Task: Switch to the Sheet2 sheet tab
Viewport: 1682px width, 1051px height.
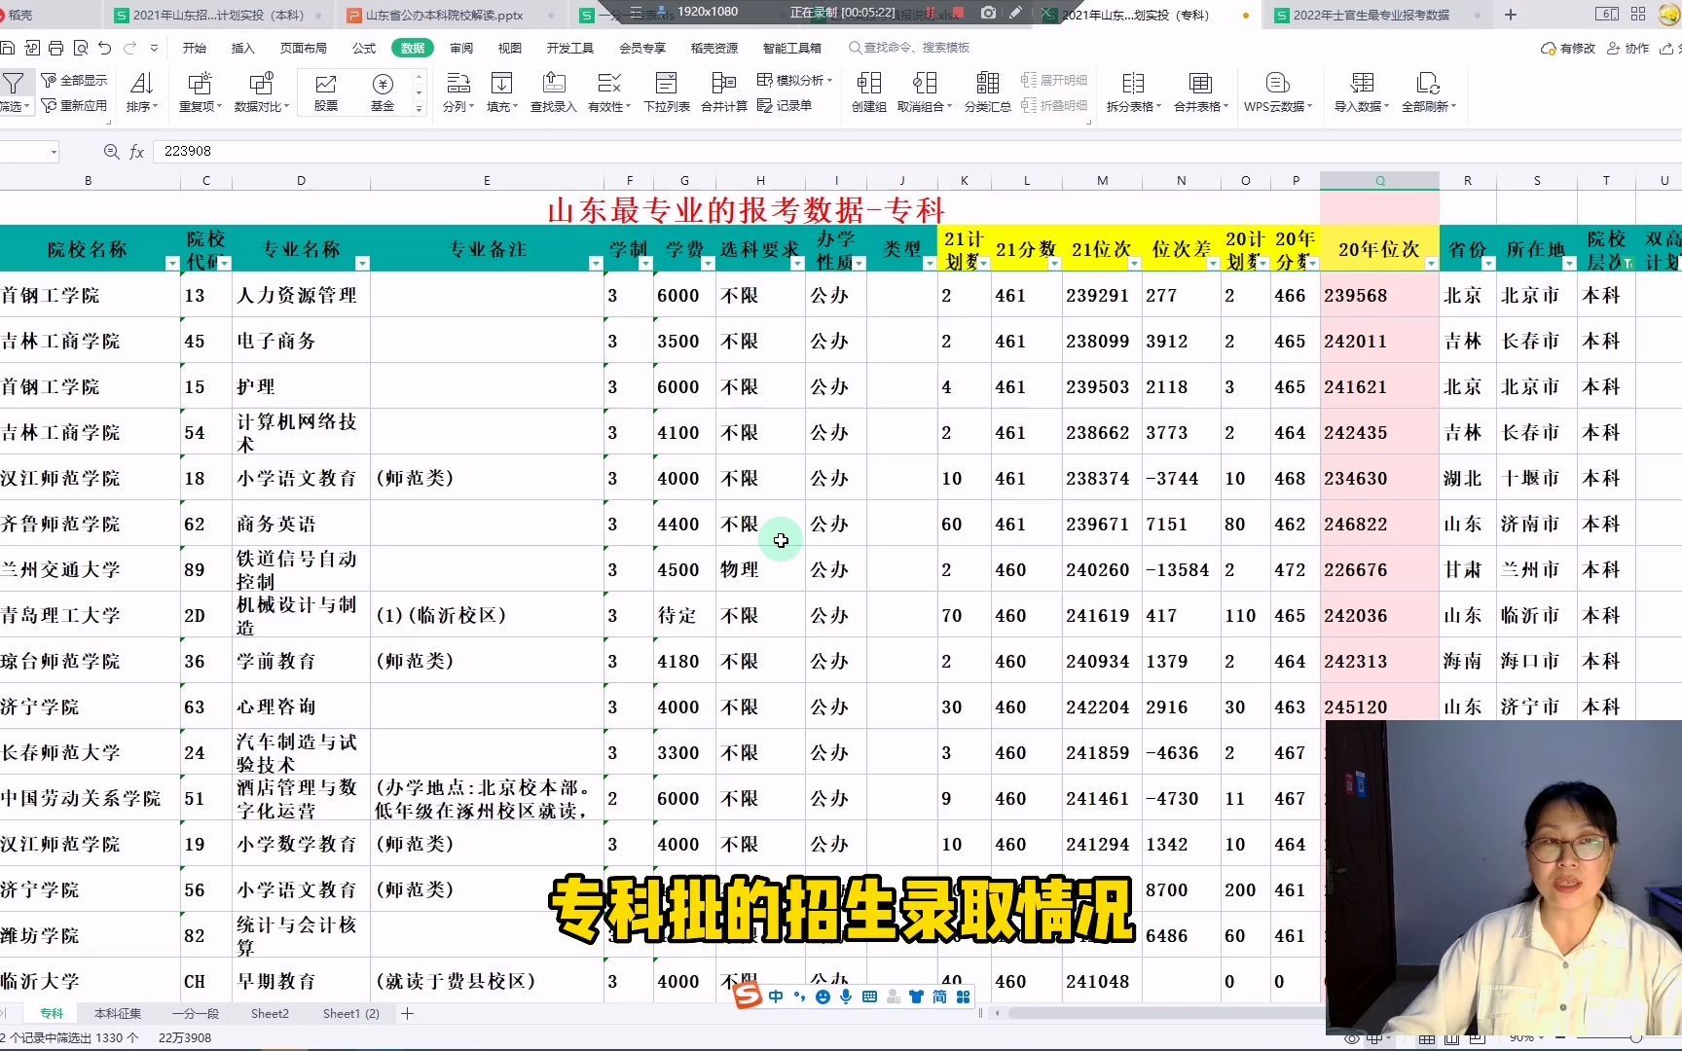Action: pos(270,1013)
